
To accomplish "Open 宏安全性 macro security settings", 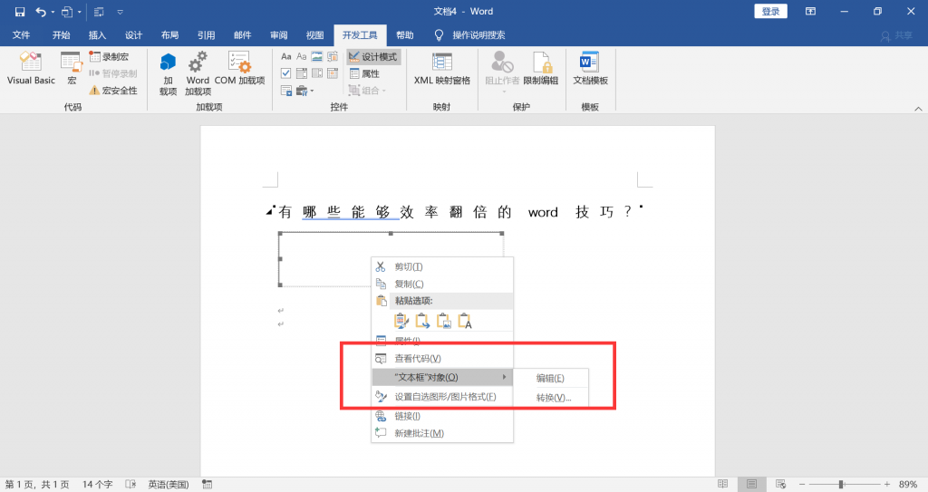I will click(x=113, y=91).
